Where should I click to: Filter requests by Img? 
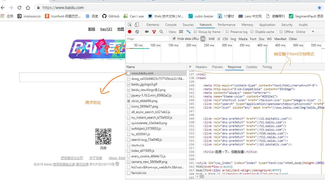233,39
